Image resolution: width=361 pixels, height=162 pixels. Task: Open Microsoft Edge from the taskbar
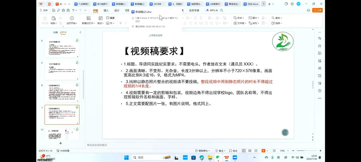[202, 158]
